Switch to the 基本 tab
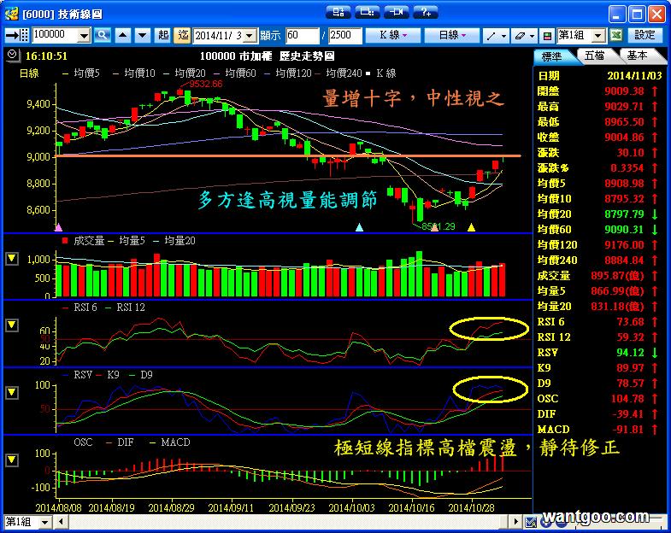The image size is (671, 533). click(637, 56)
